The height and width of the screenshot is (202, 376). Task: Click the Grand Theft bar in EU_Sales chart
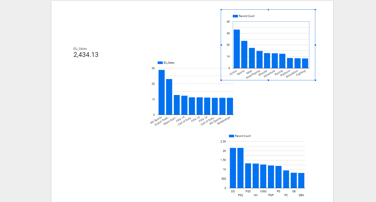coord(169,97)
